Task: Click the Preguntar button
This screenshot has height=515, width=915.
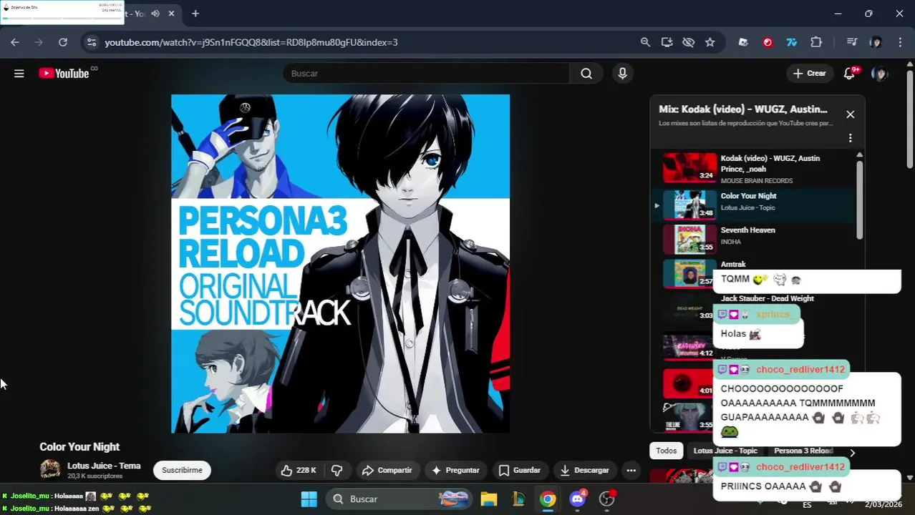Action: click(455, 470)
